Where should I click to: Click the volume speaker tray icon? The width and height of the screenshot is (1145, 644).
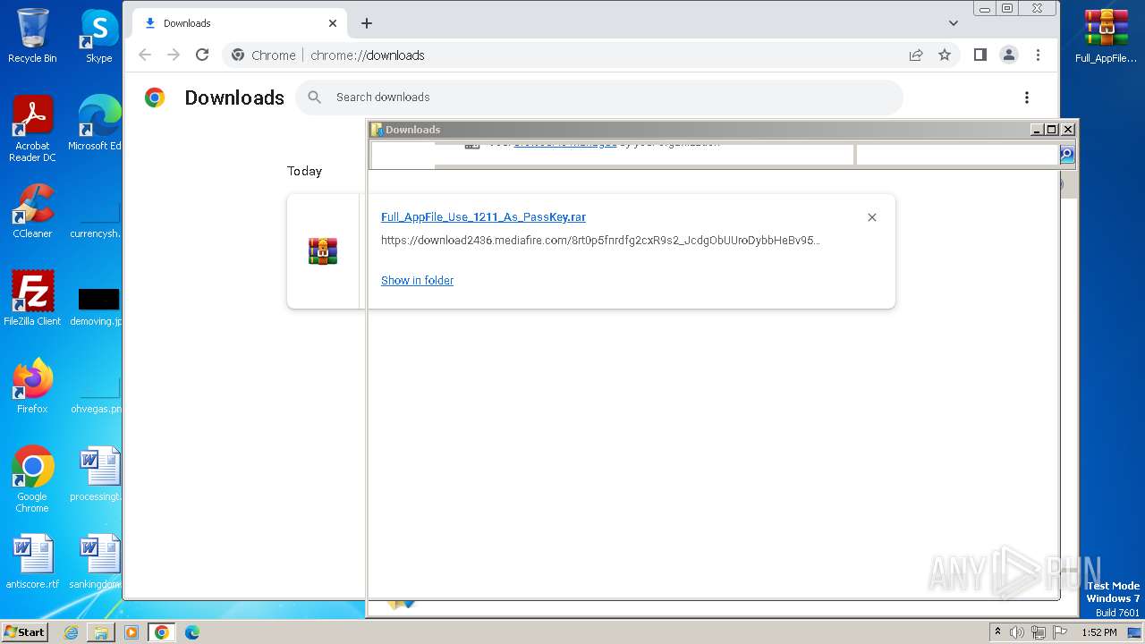coord(1017,632)
